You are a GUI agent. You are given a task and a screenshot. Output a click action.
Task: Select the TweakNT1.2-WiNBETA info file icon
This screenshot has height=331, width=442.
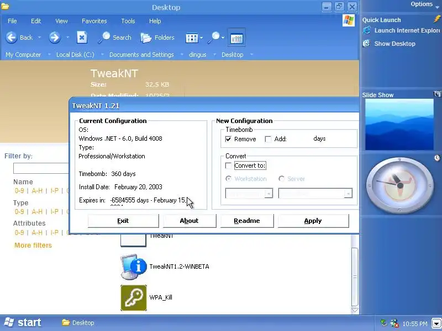point(134,266)
